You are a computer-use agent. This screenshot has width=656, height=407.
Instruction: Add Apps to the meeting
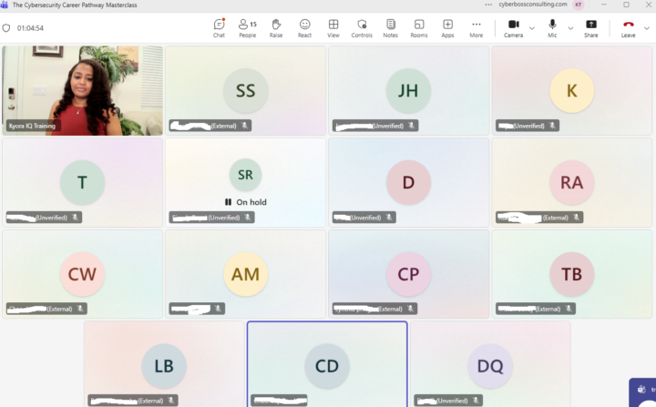coord(447,28)
